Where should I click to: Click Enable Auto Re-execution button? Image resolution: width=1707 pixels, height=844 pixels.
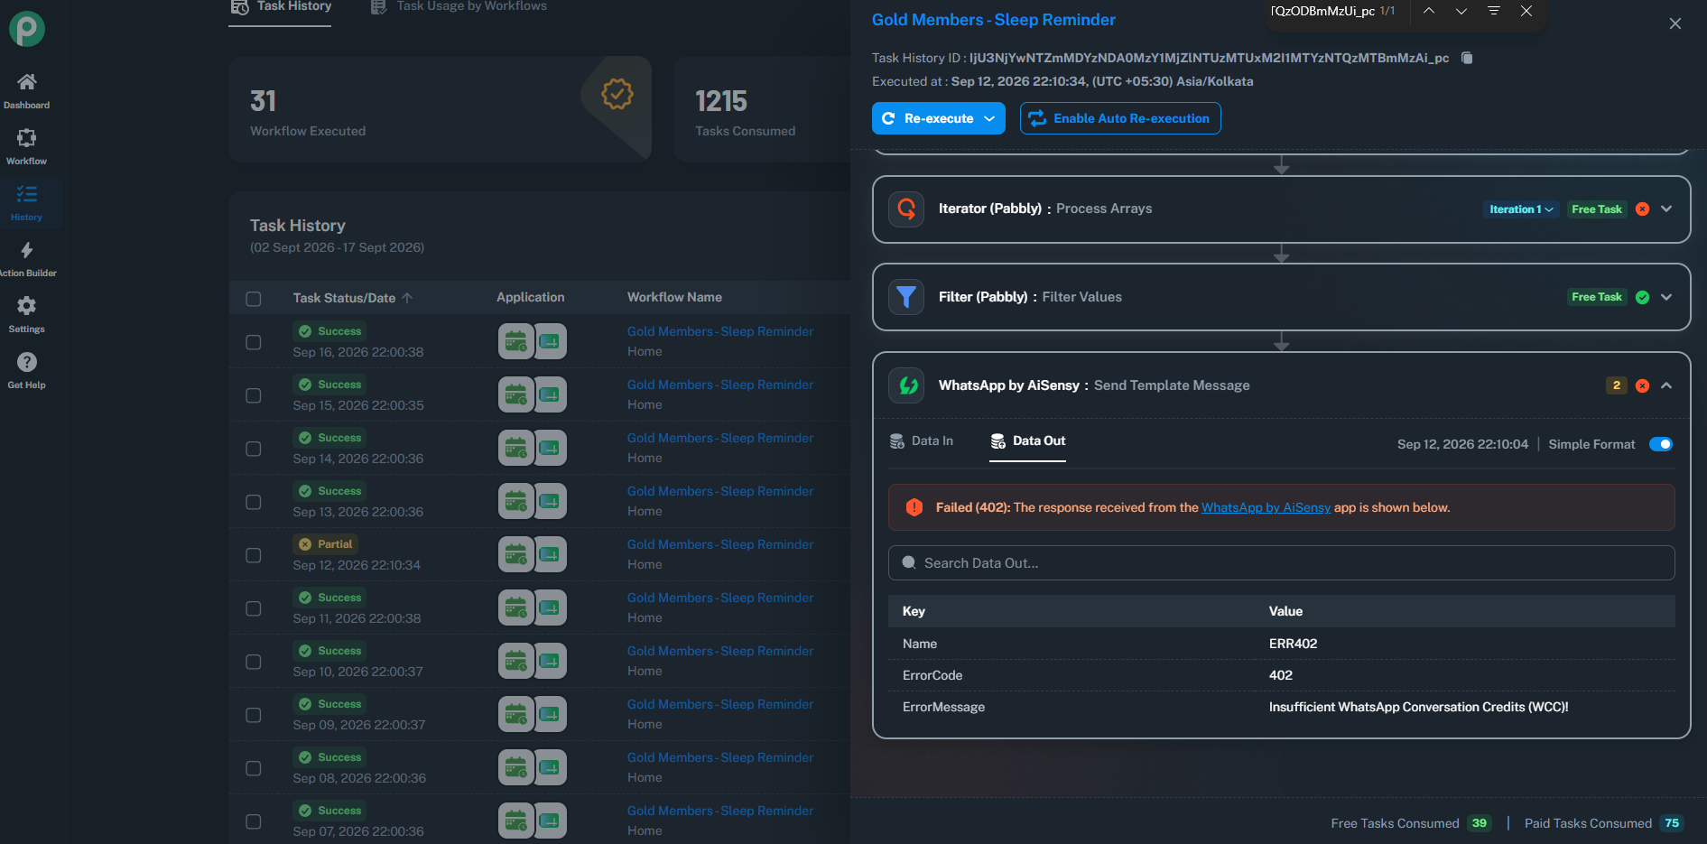[1120, 118]
